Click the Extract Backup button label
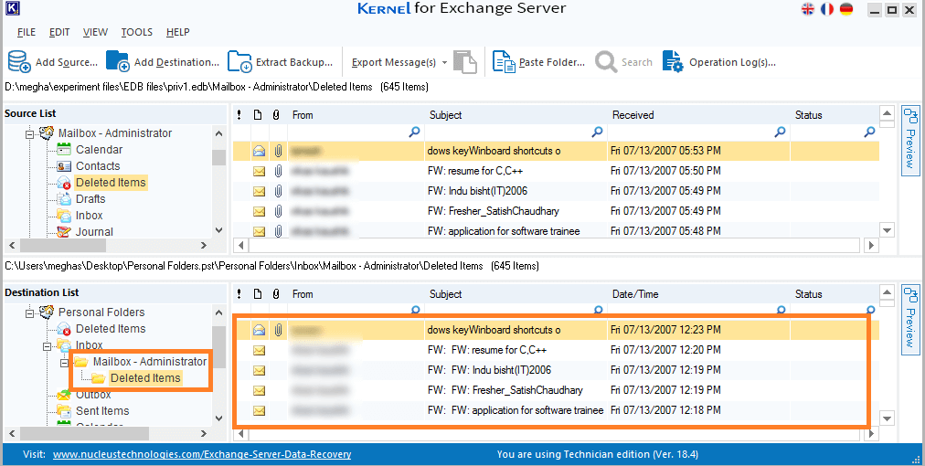Viewport: 925px width, 466px height. pyautogui.click(x=294, y=62)
